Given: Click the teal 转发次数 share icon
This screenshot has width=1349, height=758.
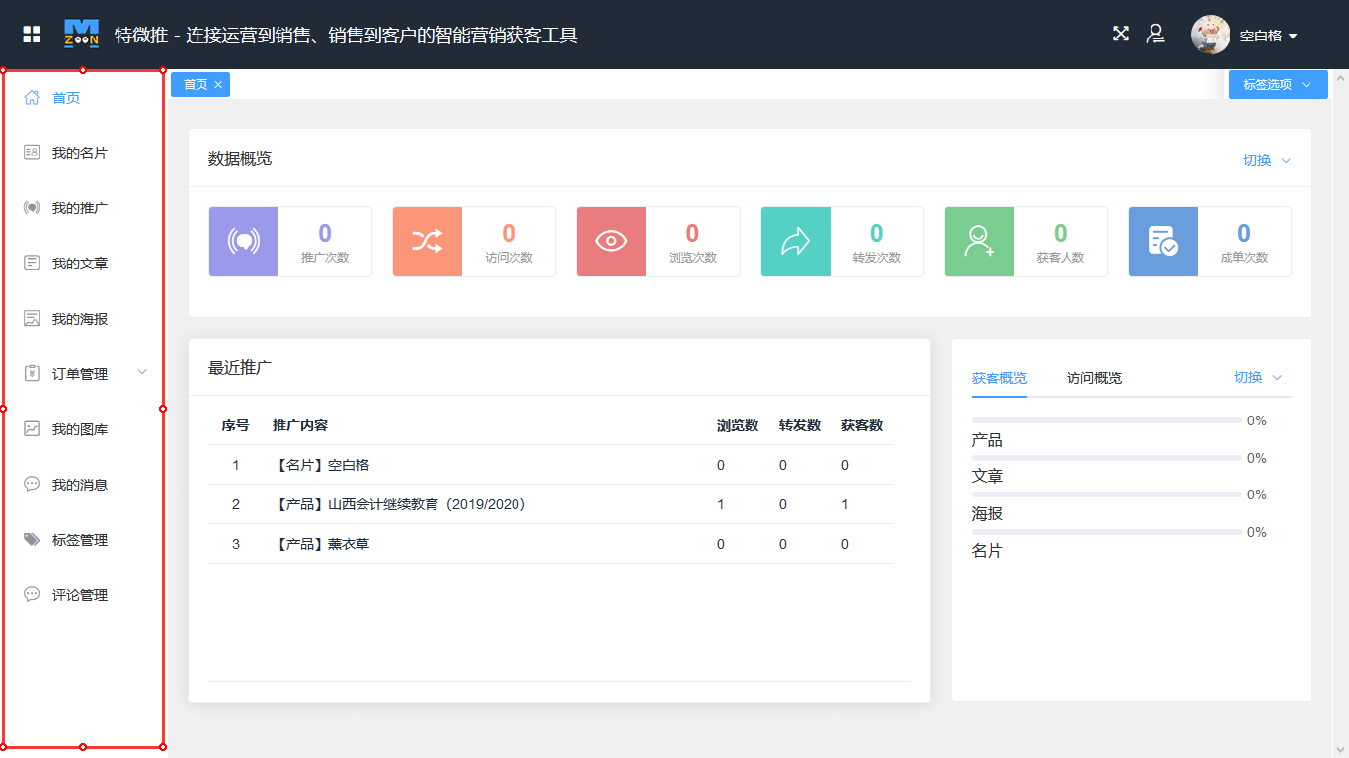Looking at the screenshot, I should [x=796, y=242].
